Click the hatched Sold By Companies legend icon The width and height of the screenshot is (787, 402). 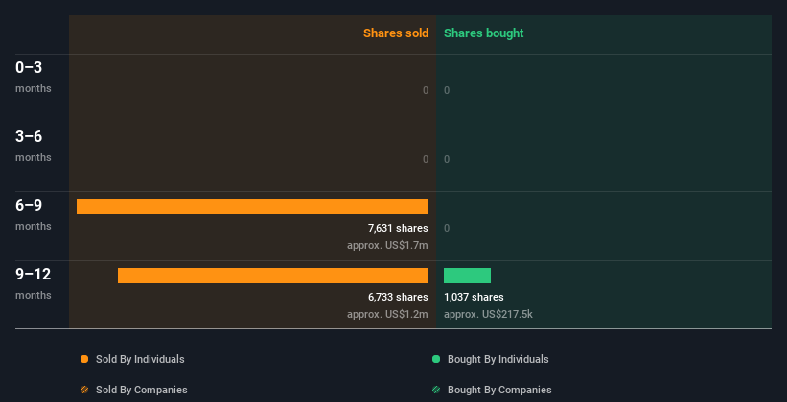84,390
